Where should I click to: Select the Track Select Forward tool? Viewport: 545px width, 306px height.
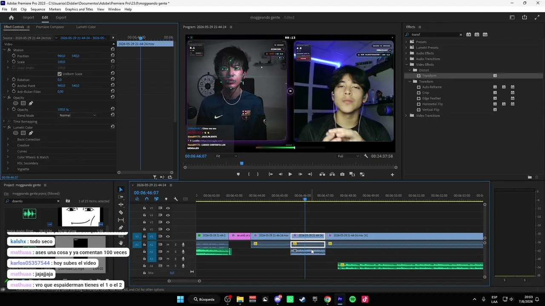[121, 197]
